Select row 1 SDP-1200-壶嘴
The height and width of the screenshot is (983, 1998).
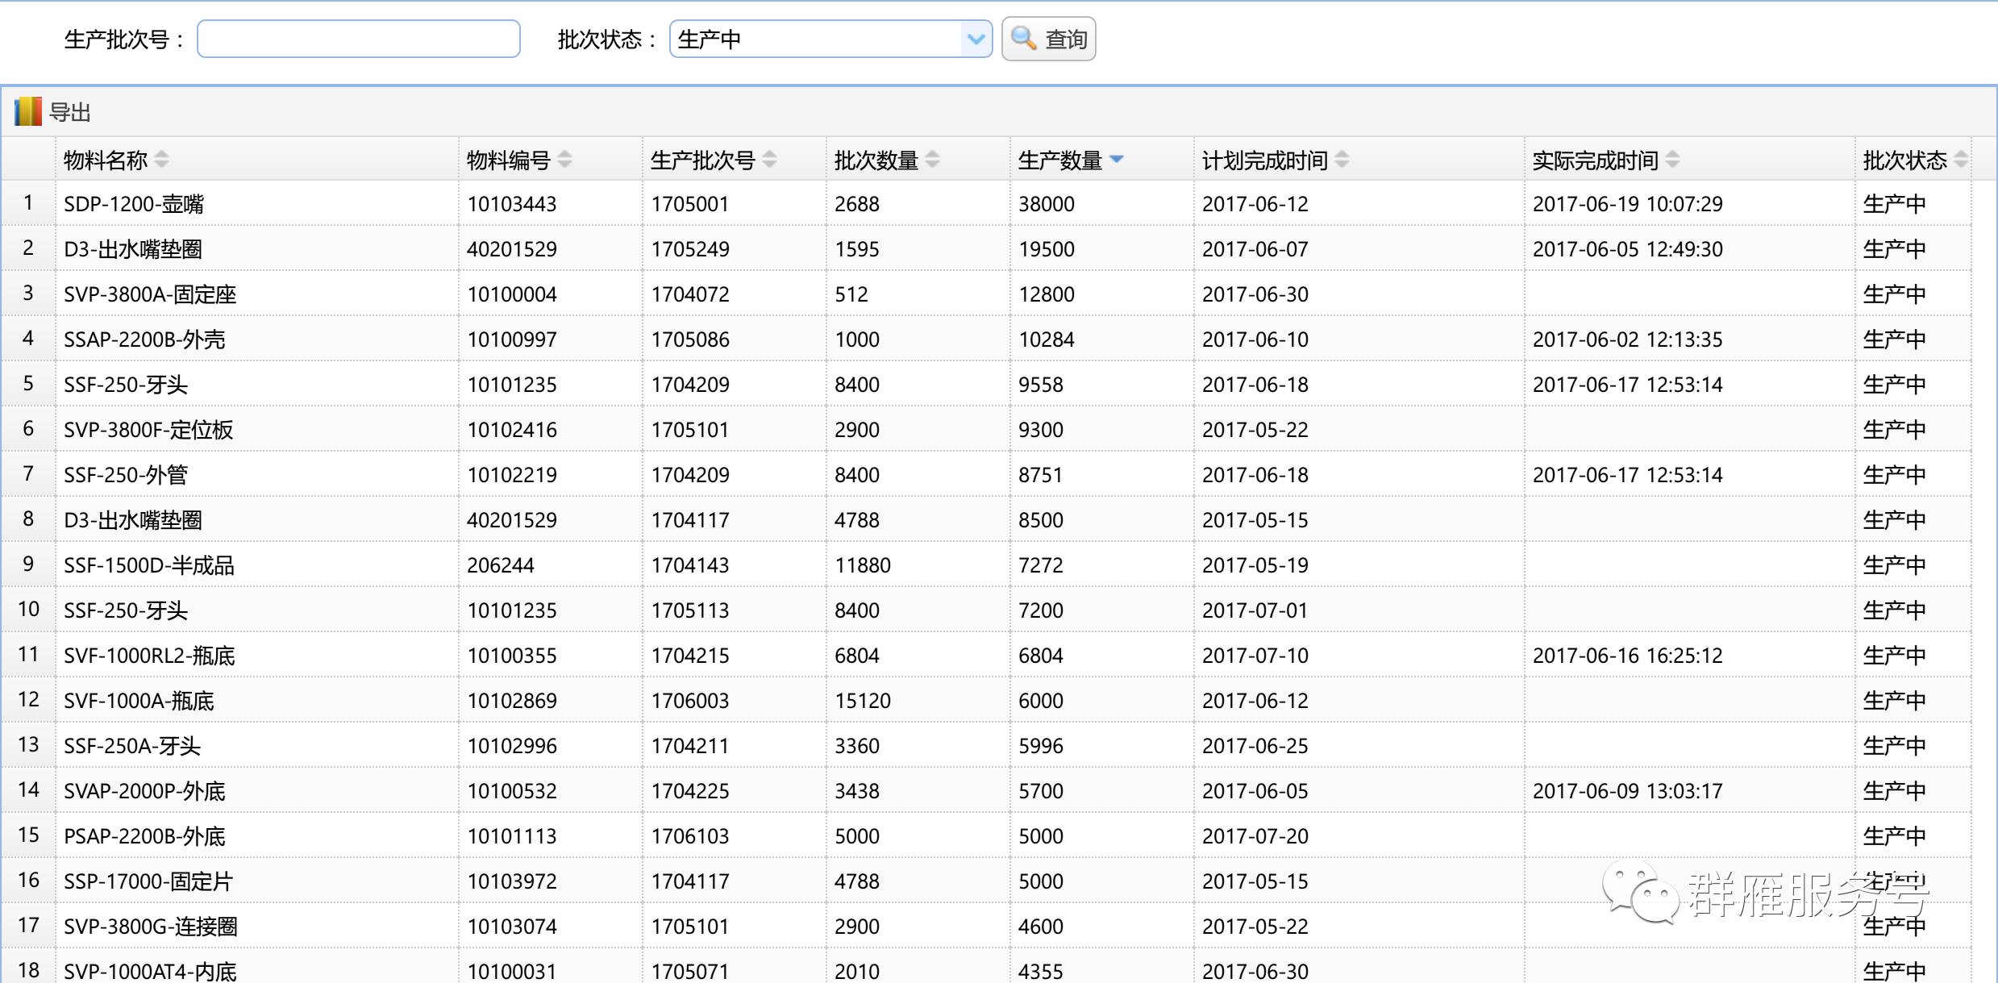(134, 204)
